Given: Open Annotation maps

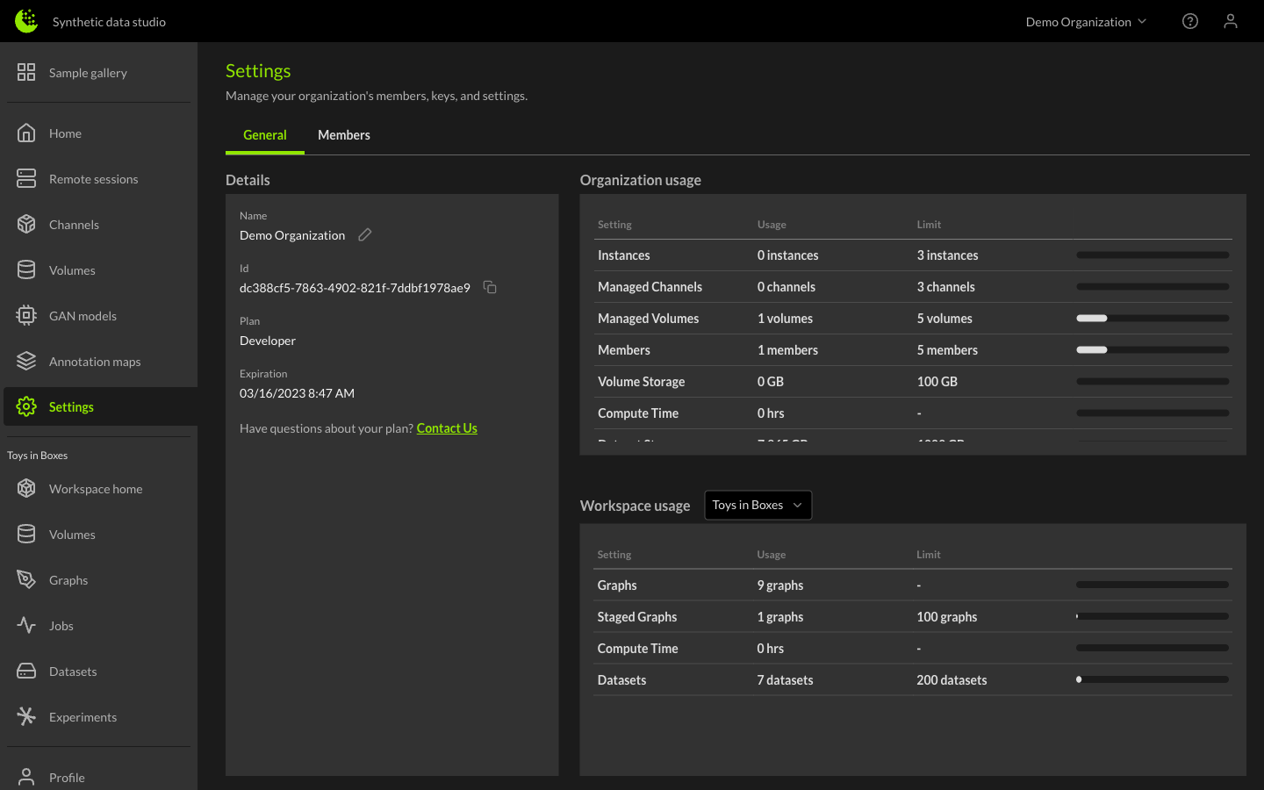Looking at the screenshot, I should (x=94, y=361).
